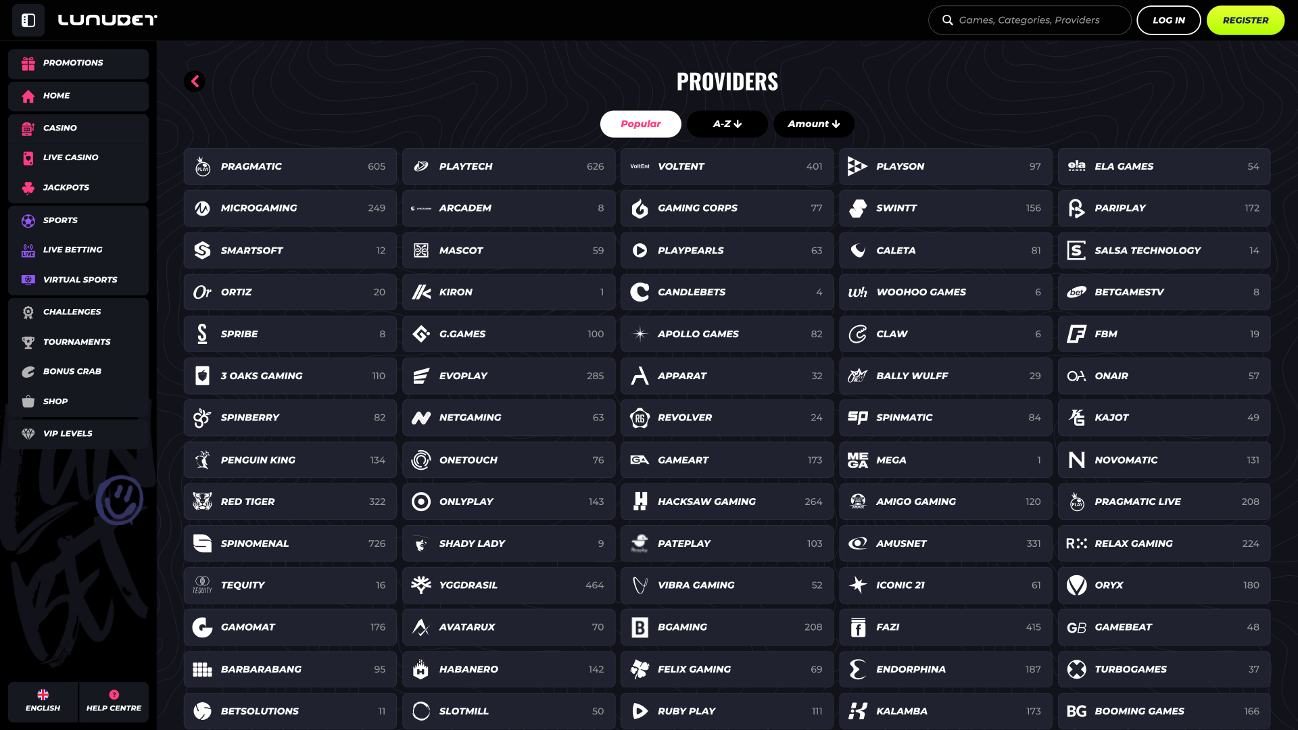This screenshot has height=730, width=1298.
Task: Click the Home house icon
Action: pyautogui.click(x=28, y=97)
